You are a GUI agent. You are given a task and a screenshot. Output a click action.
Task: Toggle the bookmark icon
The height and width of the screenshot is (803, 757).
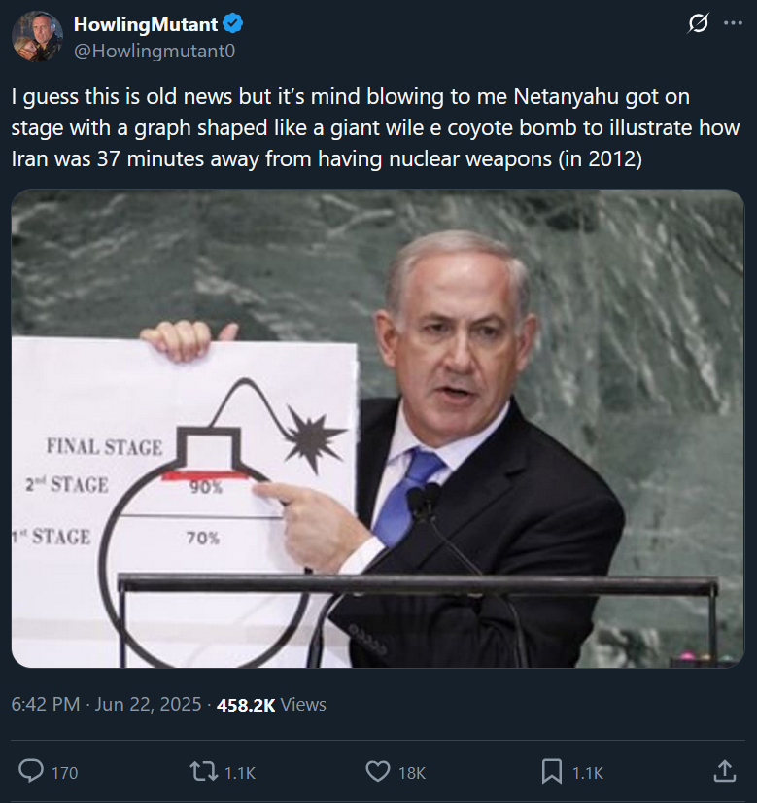click(552, 771)
